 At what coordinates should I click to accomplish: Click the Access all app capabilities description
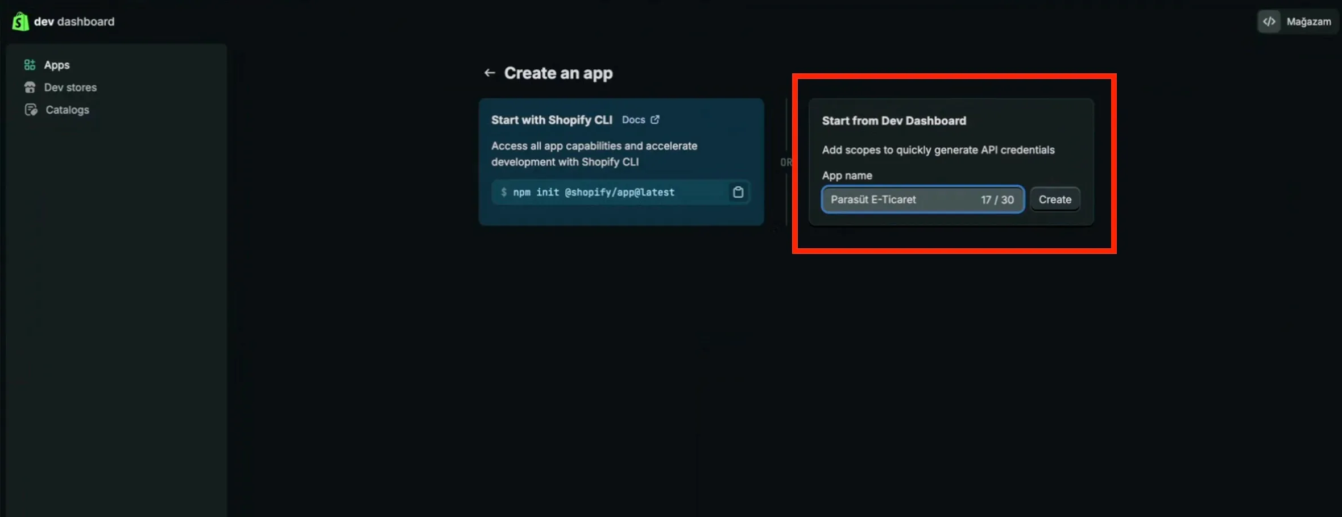594,154
